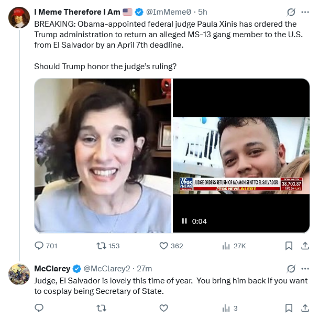Image resolution: width=319 pixels, height=319 pixels.
Task: Click McClarey's profile avatar
Action: click(x=19, y=274)
